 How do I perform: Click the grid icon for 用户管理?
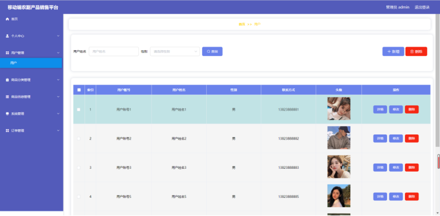point(8,52)
